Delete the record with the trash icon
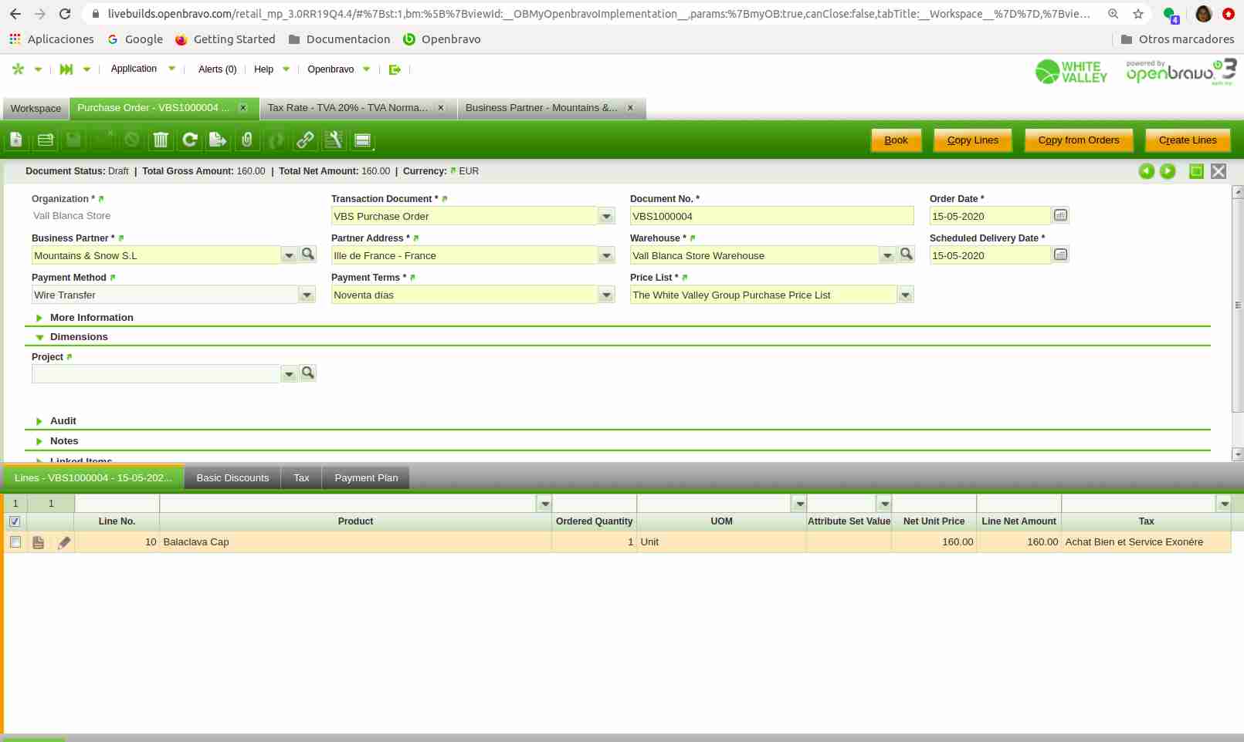This screenshot has height=742, width=1244. coord(161,140)
